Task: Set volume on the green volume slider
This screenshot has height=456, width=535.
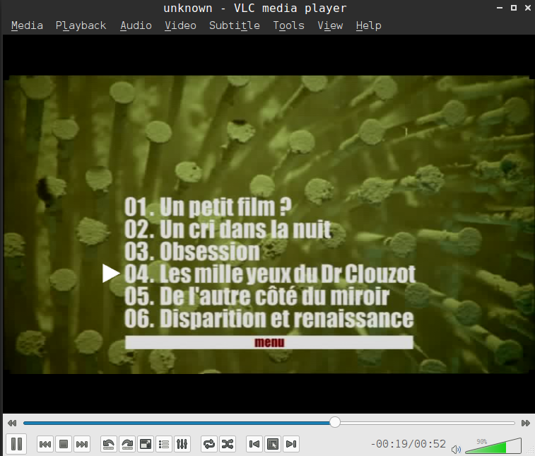Action: (493, 446)
